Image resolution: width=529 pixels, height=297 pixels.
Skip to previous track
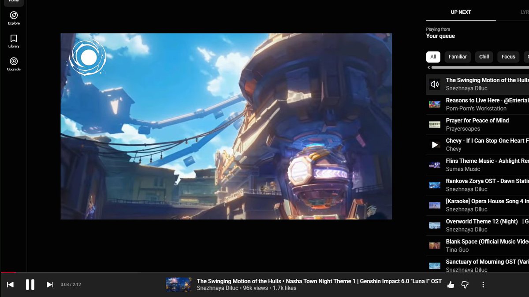(x=11, y=285)
